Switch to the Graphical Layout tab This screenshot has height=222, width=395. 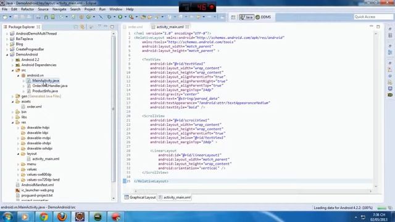coord(140,197)
